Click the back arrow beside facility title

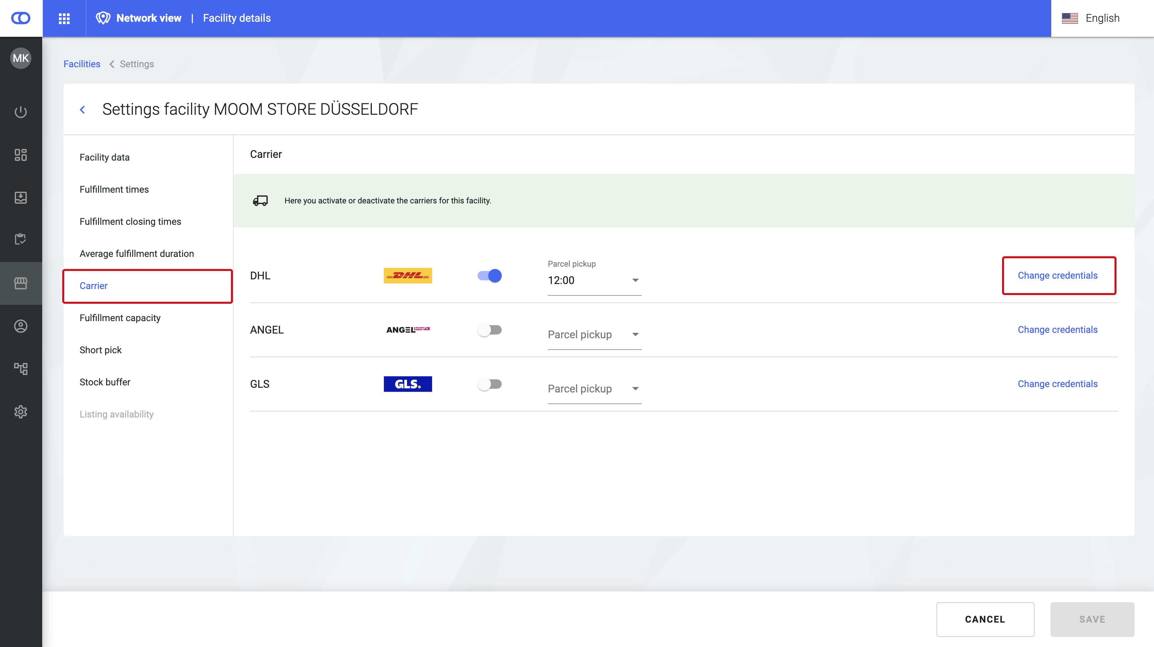82,110
